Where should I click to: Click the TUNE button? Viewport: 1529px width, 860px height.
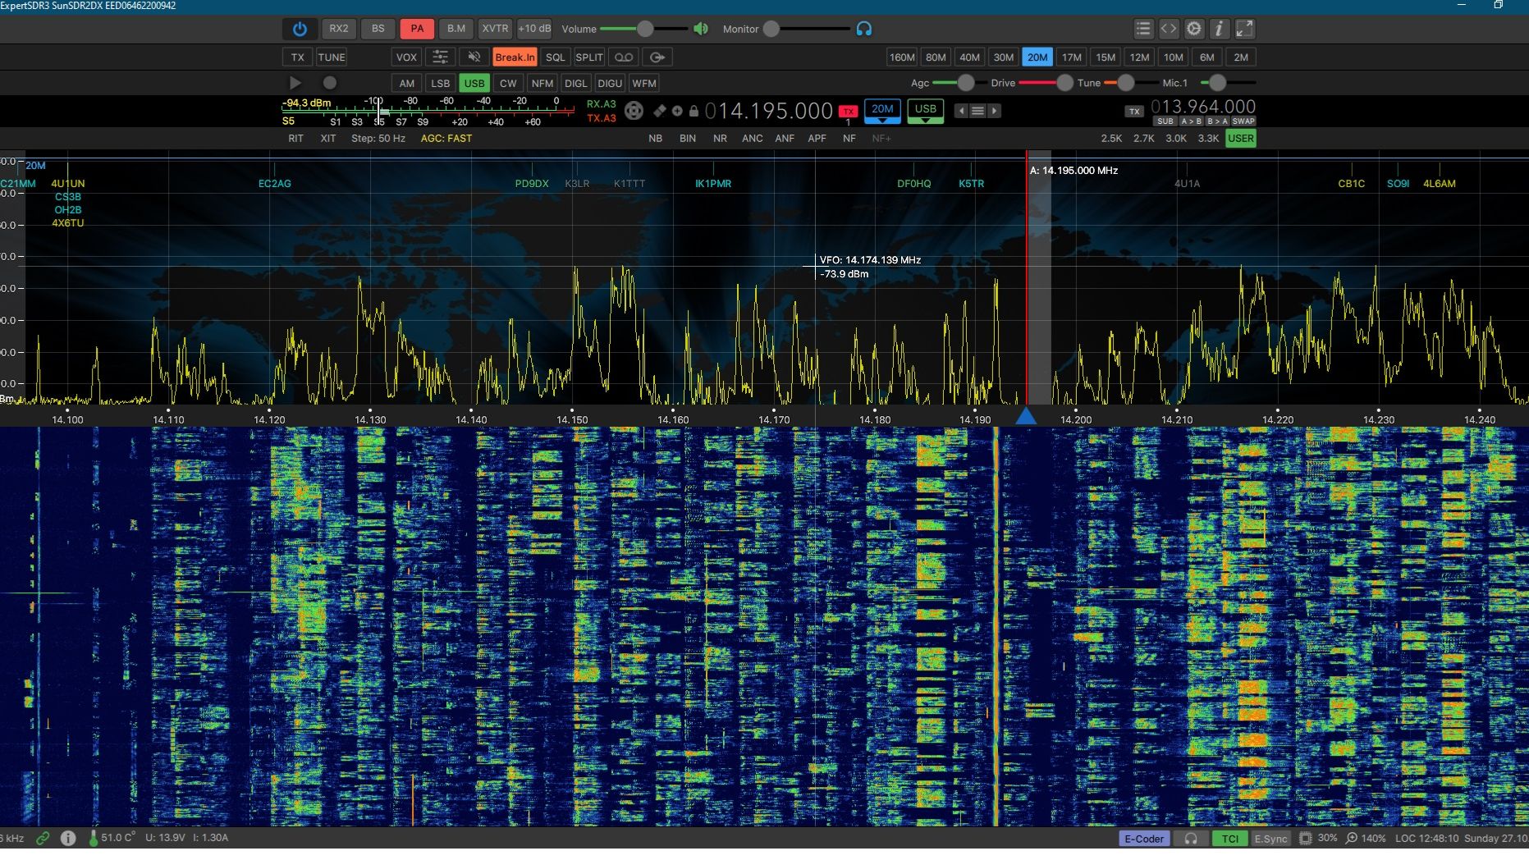tap(332, 57)
